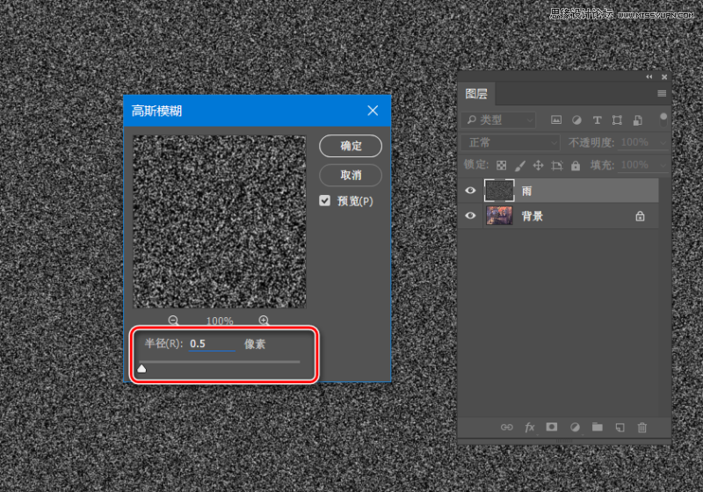Click the 半径(R) radius input field

pyautogui.click(x=212, y=344)
